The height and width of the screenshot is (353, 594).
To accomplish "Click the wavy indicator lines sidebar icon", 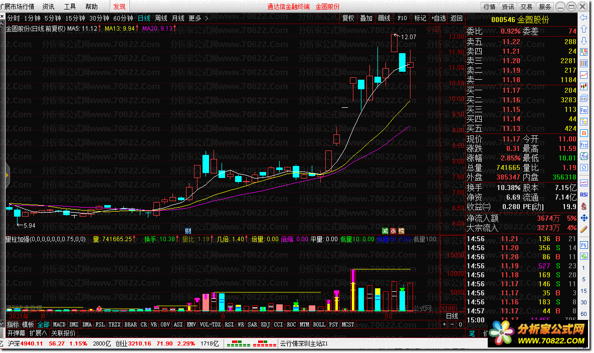I will [x=584, y=183].
